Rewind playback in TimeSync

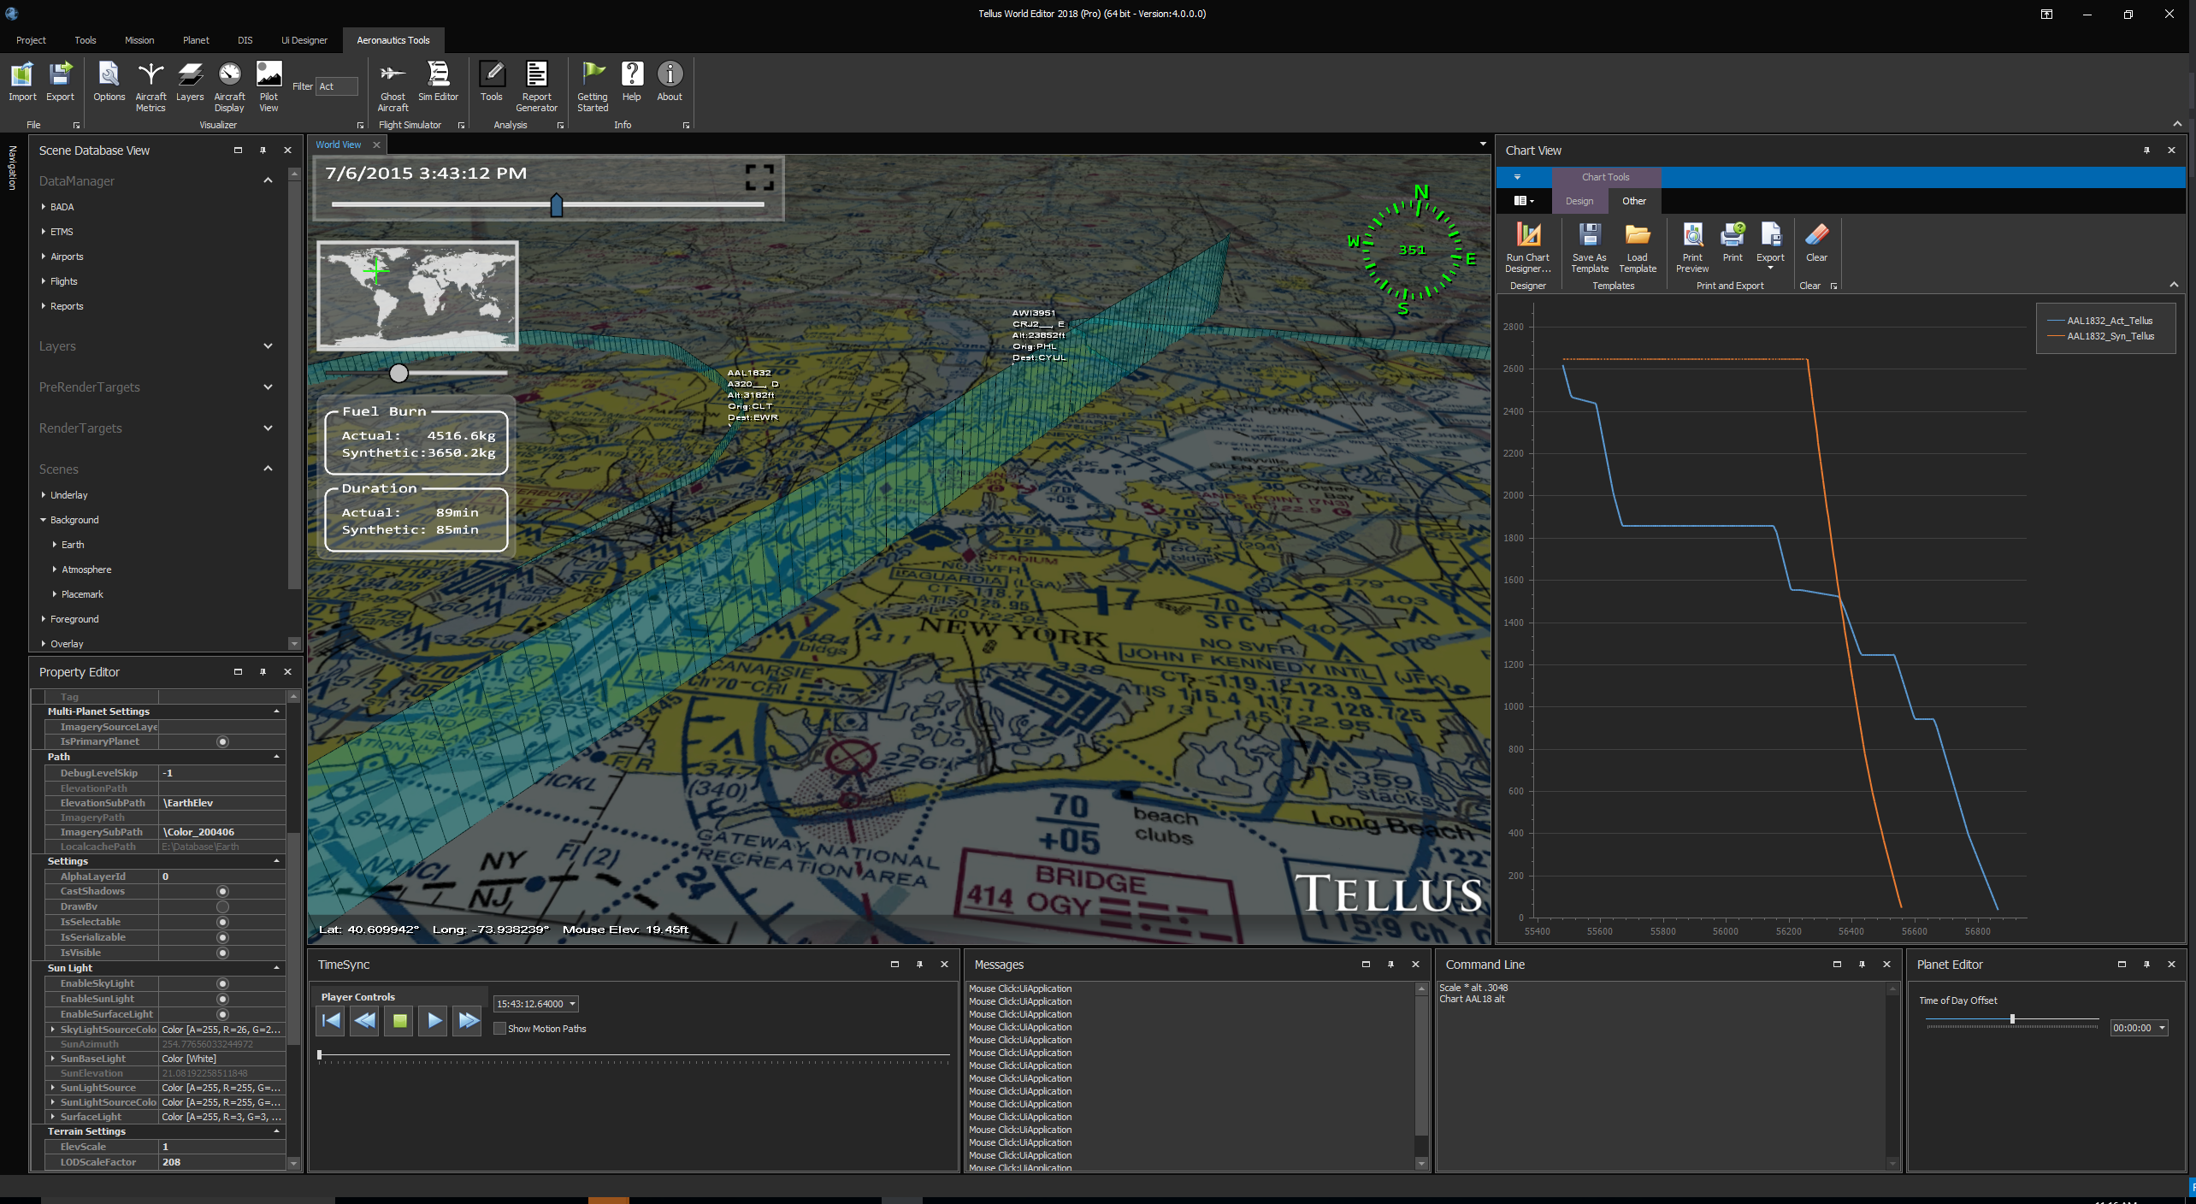tap(365, 1020)
